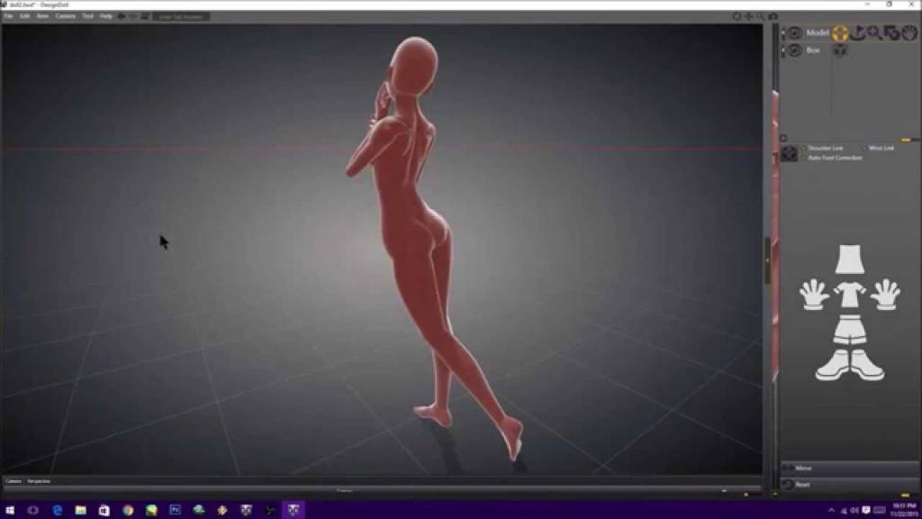Viewport: 922px width, 519px height.
Task: Open the Camera menu
Action: click(x=65, y=16)
